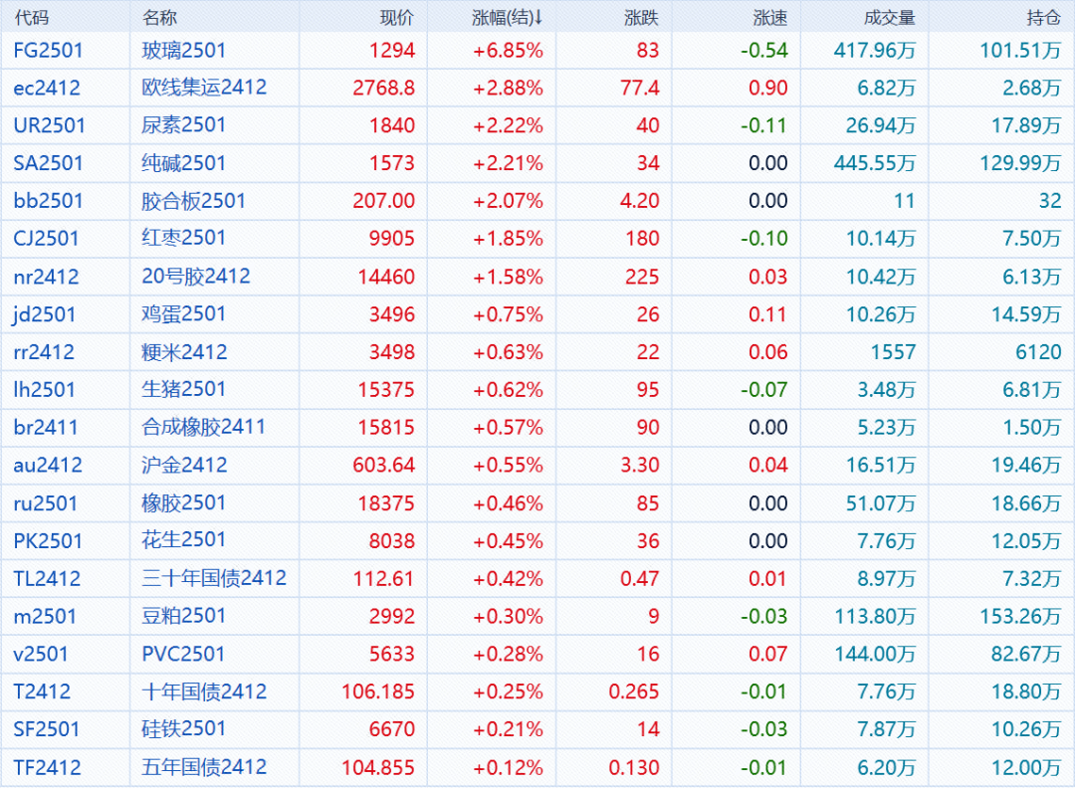
Task: Open contract code nr2412
Action: [x=46, y=277]
